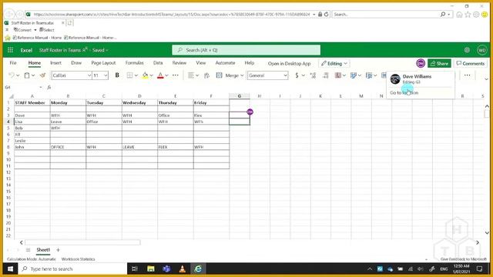This screenshot has width=493, height=277.
Task: Switch to the Review tab
Action: pyautogui.click(x=179, y=63)
